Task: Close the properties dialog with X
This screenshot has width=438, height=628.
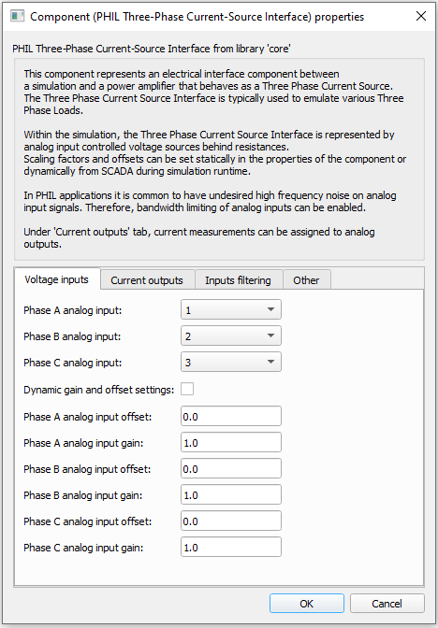Action: click(x=421, y=16)
